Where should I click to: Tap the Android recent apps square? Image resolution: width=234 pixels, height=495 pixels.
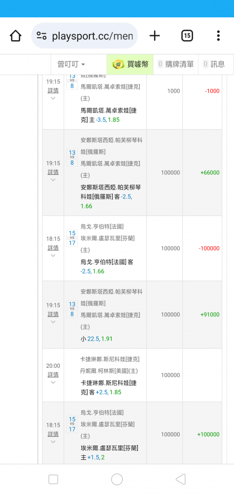[x=53, y=479]
